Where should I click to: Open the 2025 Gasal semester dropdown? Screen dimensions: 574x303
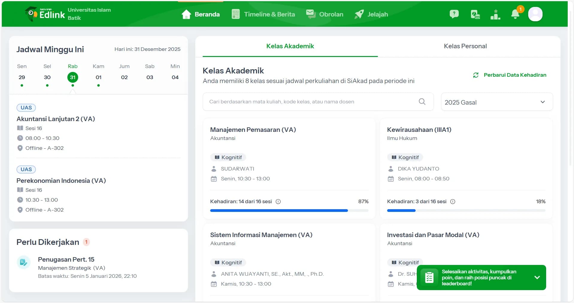(x=497, y=102)
